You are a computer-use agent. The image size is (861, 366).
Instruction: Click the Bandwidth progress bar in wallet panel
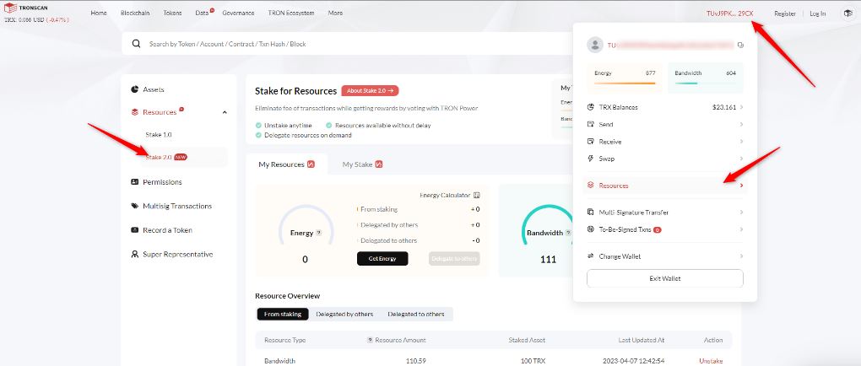705,83
